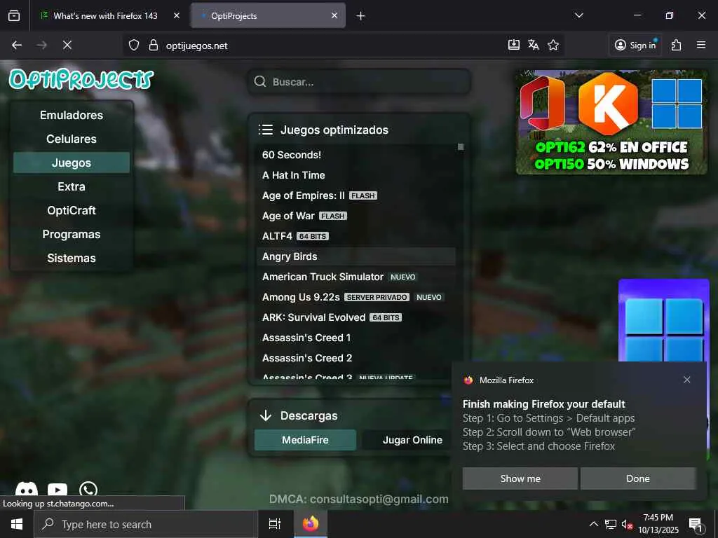The height and width of the screenshot is (538, 718).
Task: Select 'A Hat In Time' in the list
Action: [x=355, y=175]
